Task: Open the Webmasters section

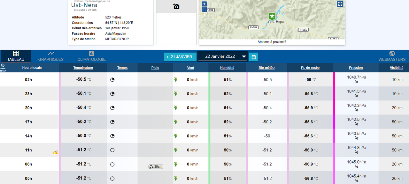Action: tap(392, 56)
